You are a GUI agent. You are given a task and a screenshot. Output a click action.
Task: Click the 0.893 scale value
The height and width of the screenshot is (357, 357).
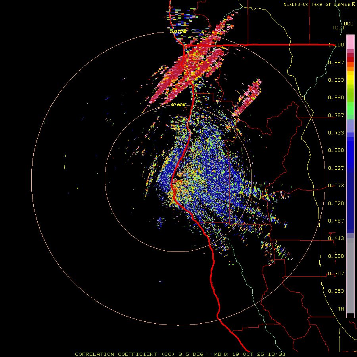point(336,80)
